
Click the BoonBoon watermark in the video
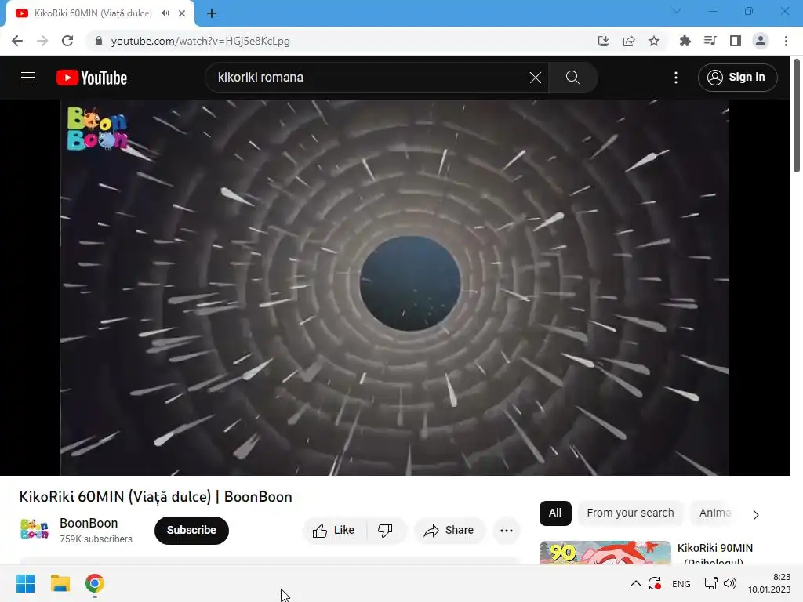click(96, 129)
